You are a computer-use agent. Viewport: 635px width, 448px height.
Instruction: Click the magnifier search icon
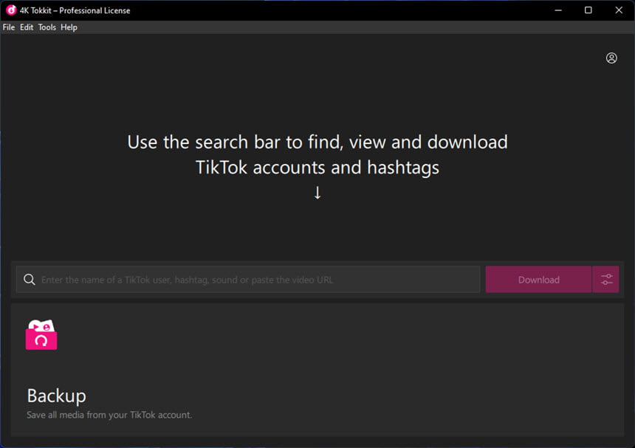29,279
